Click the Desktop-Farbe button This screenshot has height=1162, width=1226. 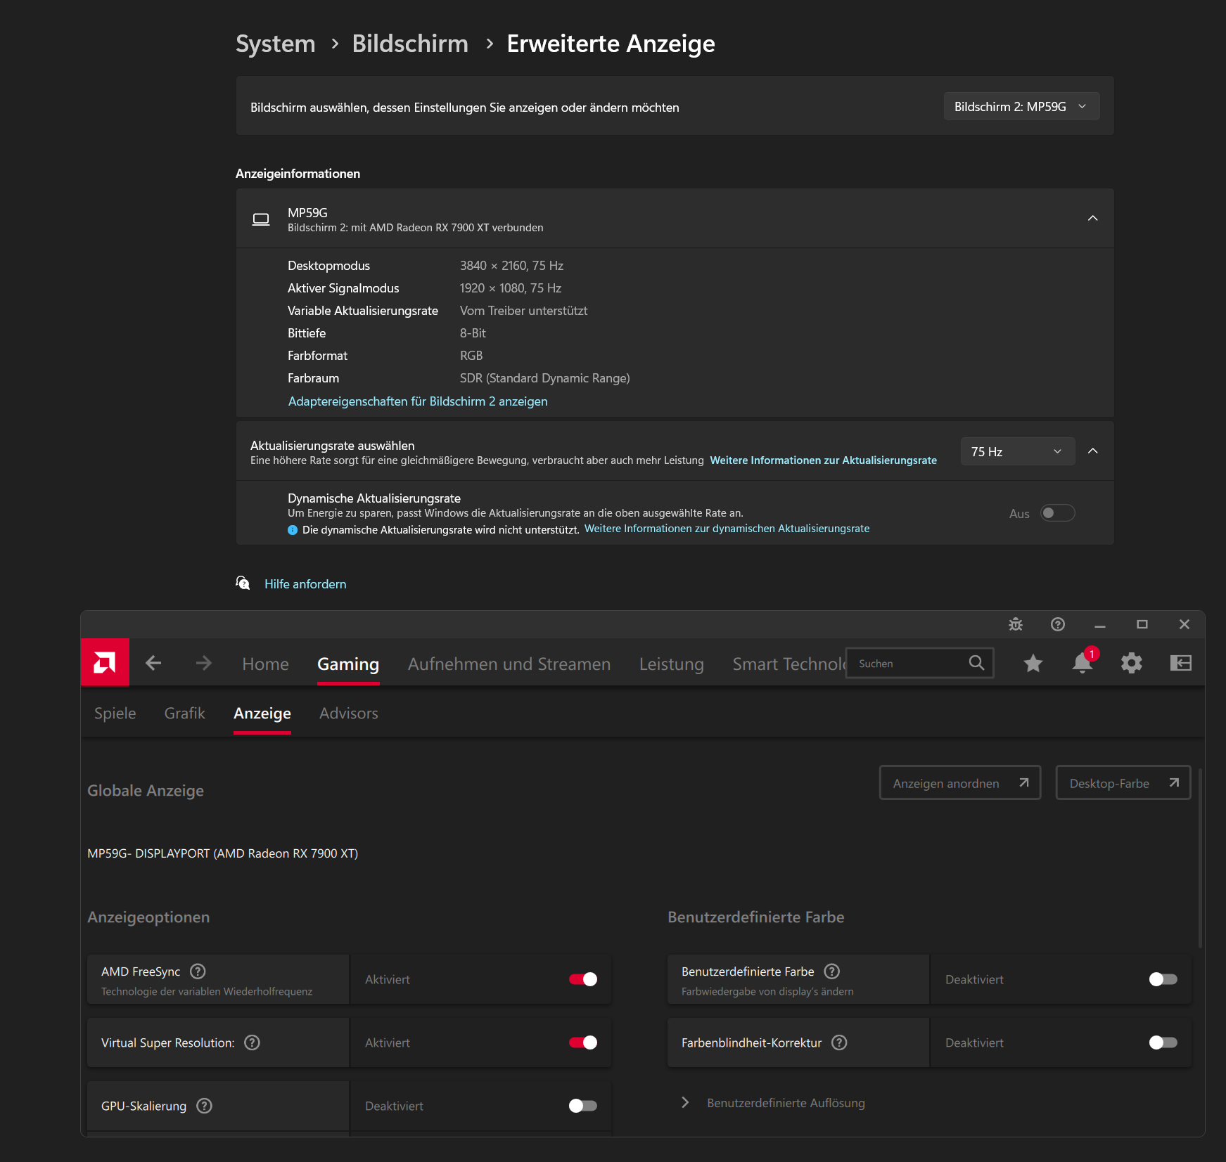pos(1123,783)
